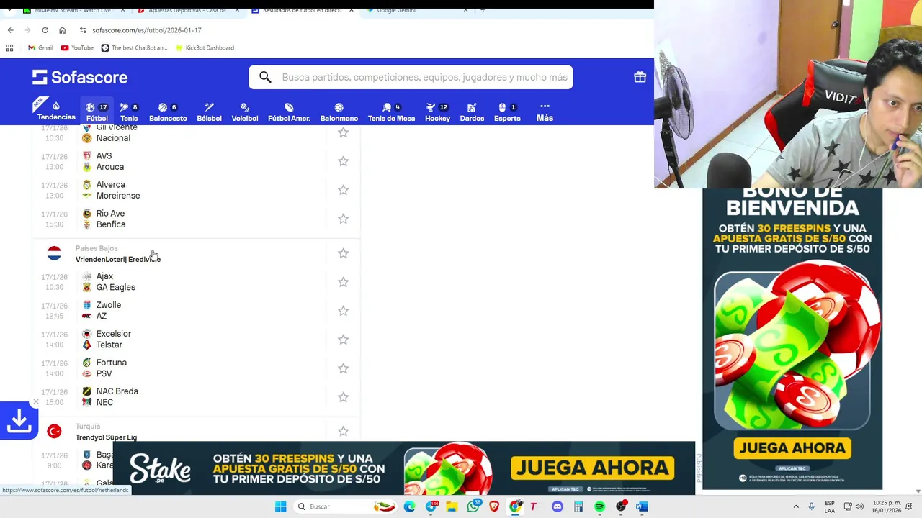Screen dimensions: 922x518
Task: Favorite the NAC Breda vs NEC match
Action: click(x=343, y=397)
